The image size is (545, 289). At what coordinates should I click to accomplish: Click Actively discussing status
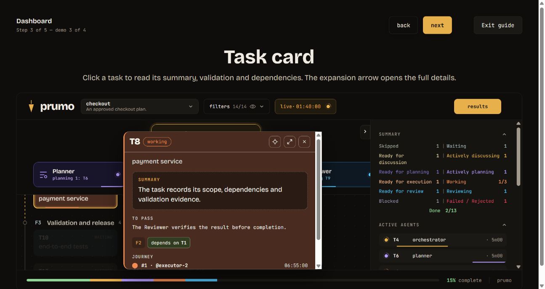[x=476, y=156]
